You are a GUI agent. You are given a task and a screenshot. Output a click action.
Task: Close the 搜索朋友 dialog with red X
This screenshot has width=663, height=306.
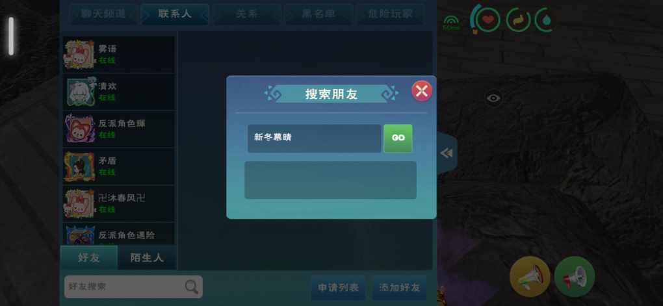click(422, 91)
